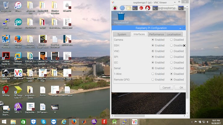Select the Inkscape desktop shortcut
Viewport: 223px width, 125px height.
click(6, 74)
